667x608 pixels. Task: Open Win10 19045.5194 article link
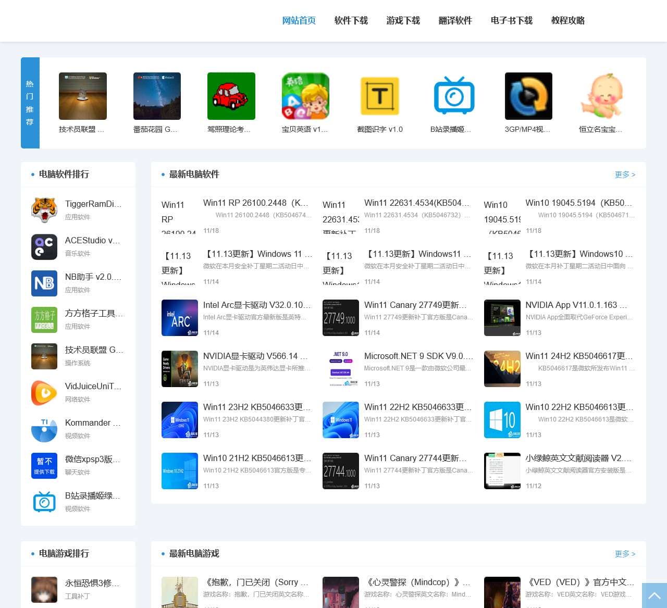tap(578, 203)
